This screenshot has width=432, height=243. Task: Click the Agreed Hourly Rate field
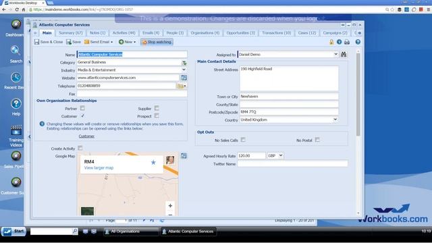[x=251, y=156]
